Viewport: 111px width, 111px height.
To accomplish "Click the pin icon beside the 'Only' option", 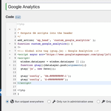I will pyautogui.click(x=103, y=102).
